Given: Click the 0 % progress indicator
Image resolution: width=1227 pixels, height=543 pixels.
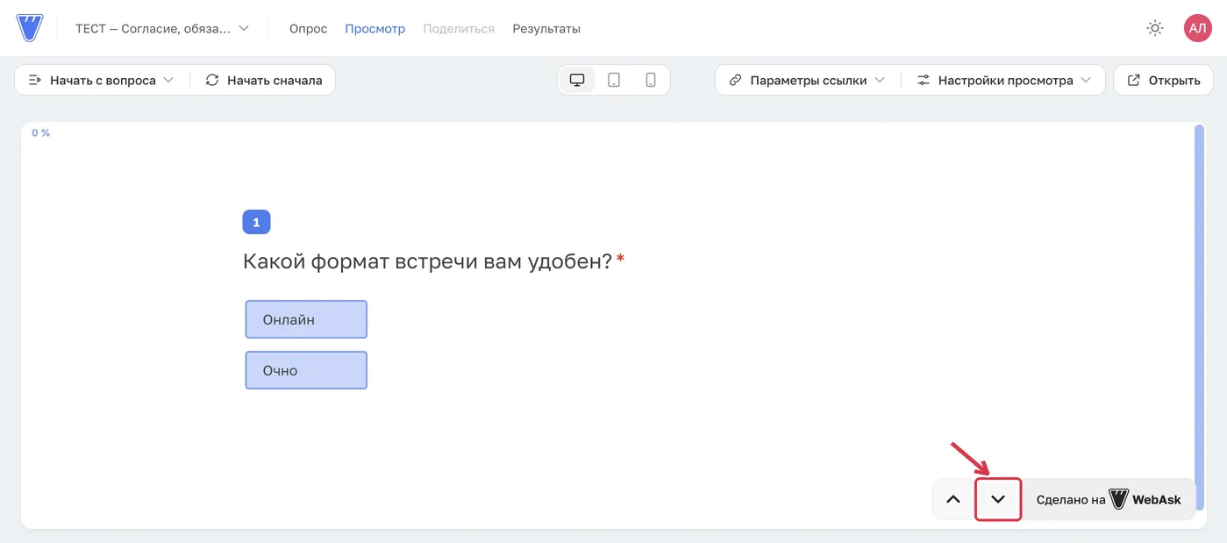Looking at the screenshot, I should (x=40, y=133).
